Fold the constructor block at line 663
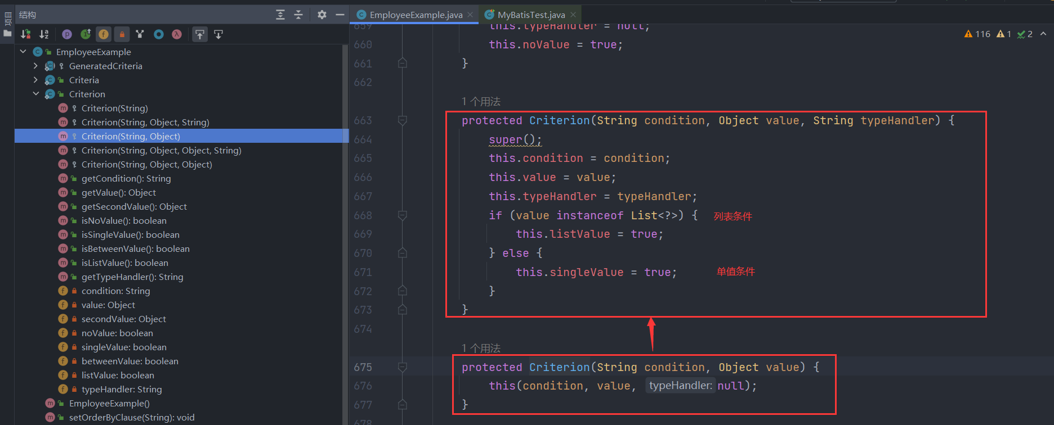The height and width of the screenshot is (425, 1054). (x=403, y=120)
